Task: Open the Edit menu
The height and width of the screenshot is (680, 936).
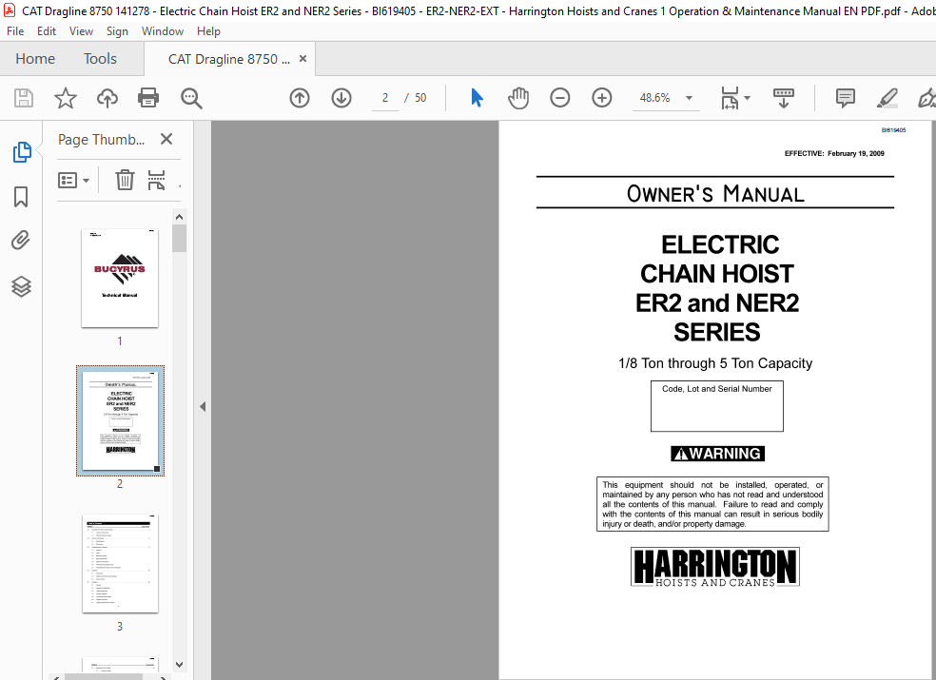Action: 46,31
